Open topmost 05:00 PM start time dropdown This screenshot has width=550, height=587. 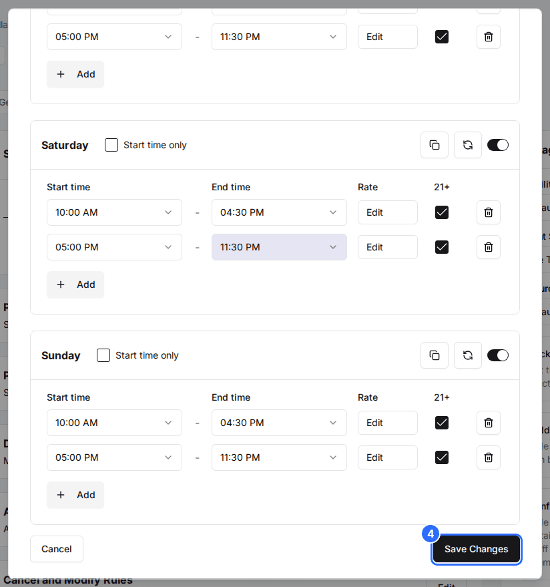pos(114,37)
